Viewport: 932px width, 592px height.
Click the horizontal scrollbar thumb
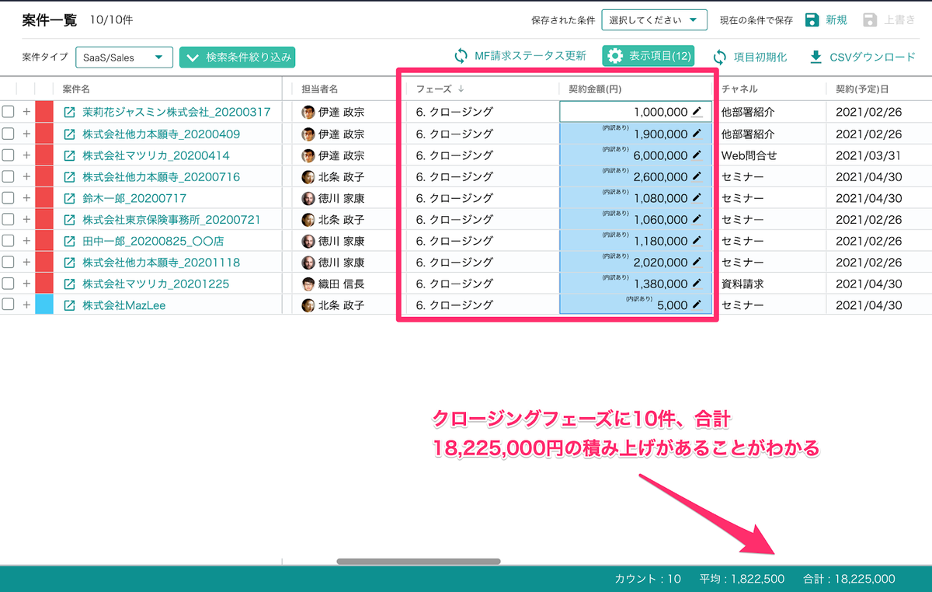[419, 561]
